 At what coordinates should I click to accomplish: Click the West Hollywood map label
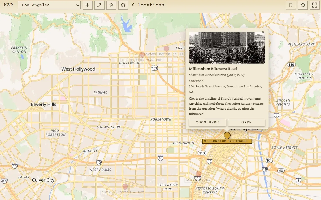click(78, 69)
